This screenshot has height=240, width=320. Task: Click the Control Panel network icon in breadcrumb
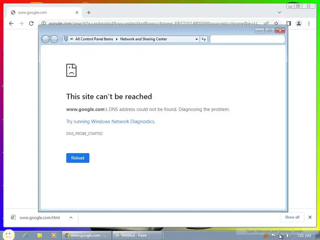pos(66,39)
